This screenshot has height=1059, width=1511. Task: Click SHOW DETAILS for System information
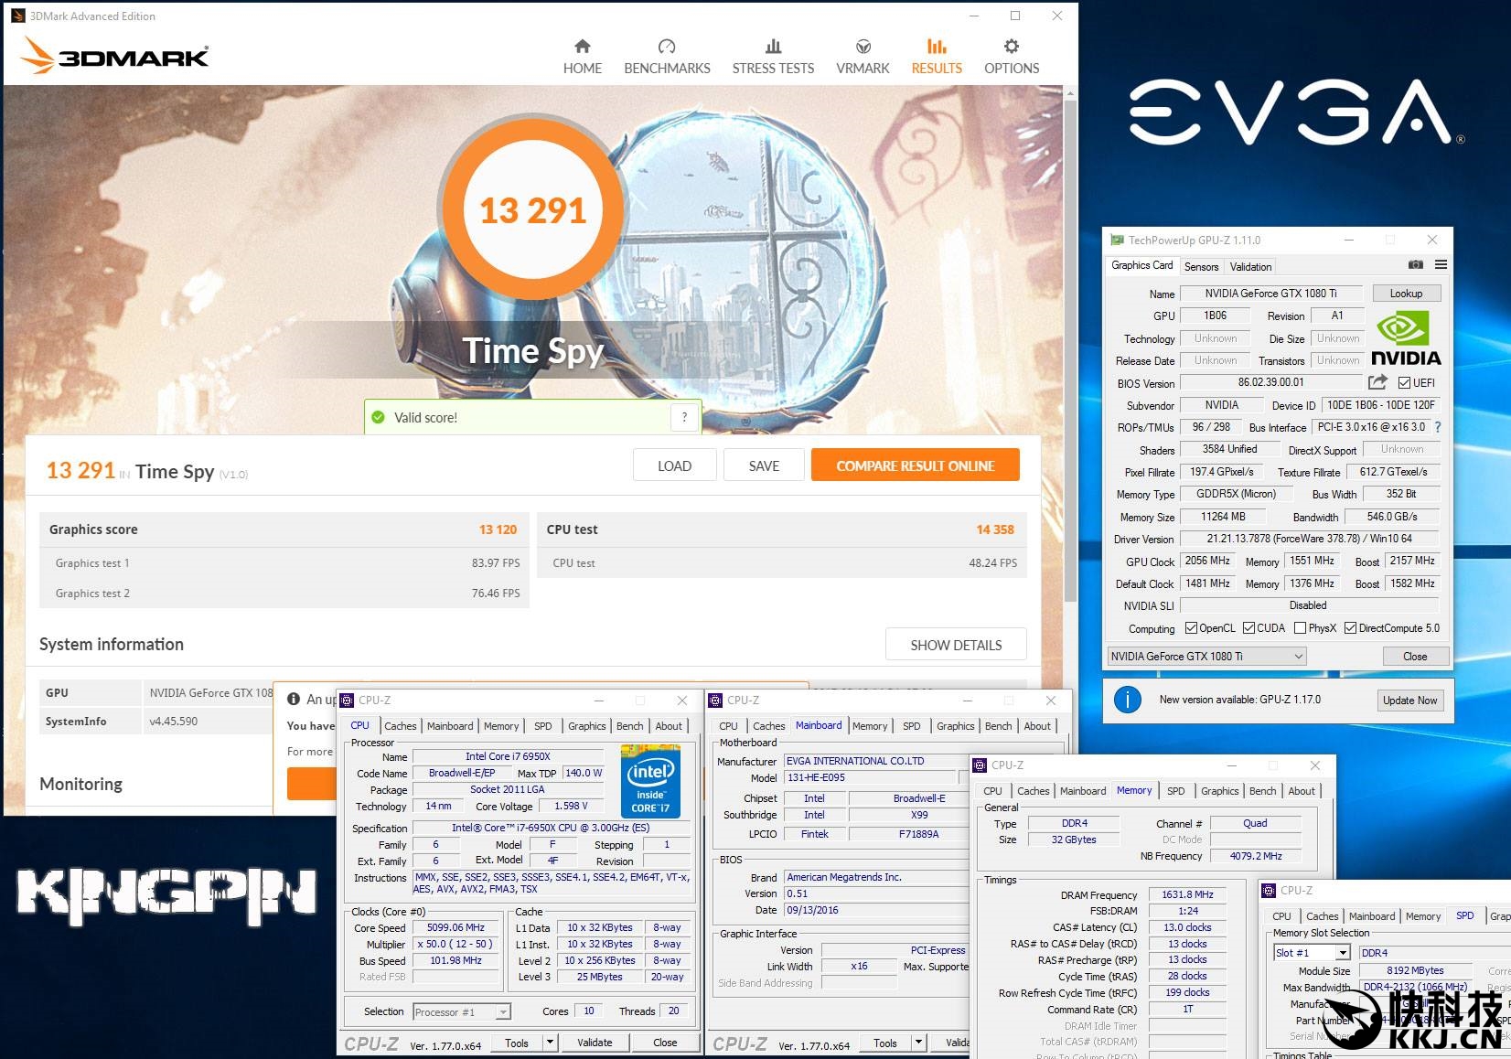coord(956,645)
